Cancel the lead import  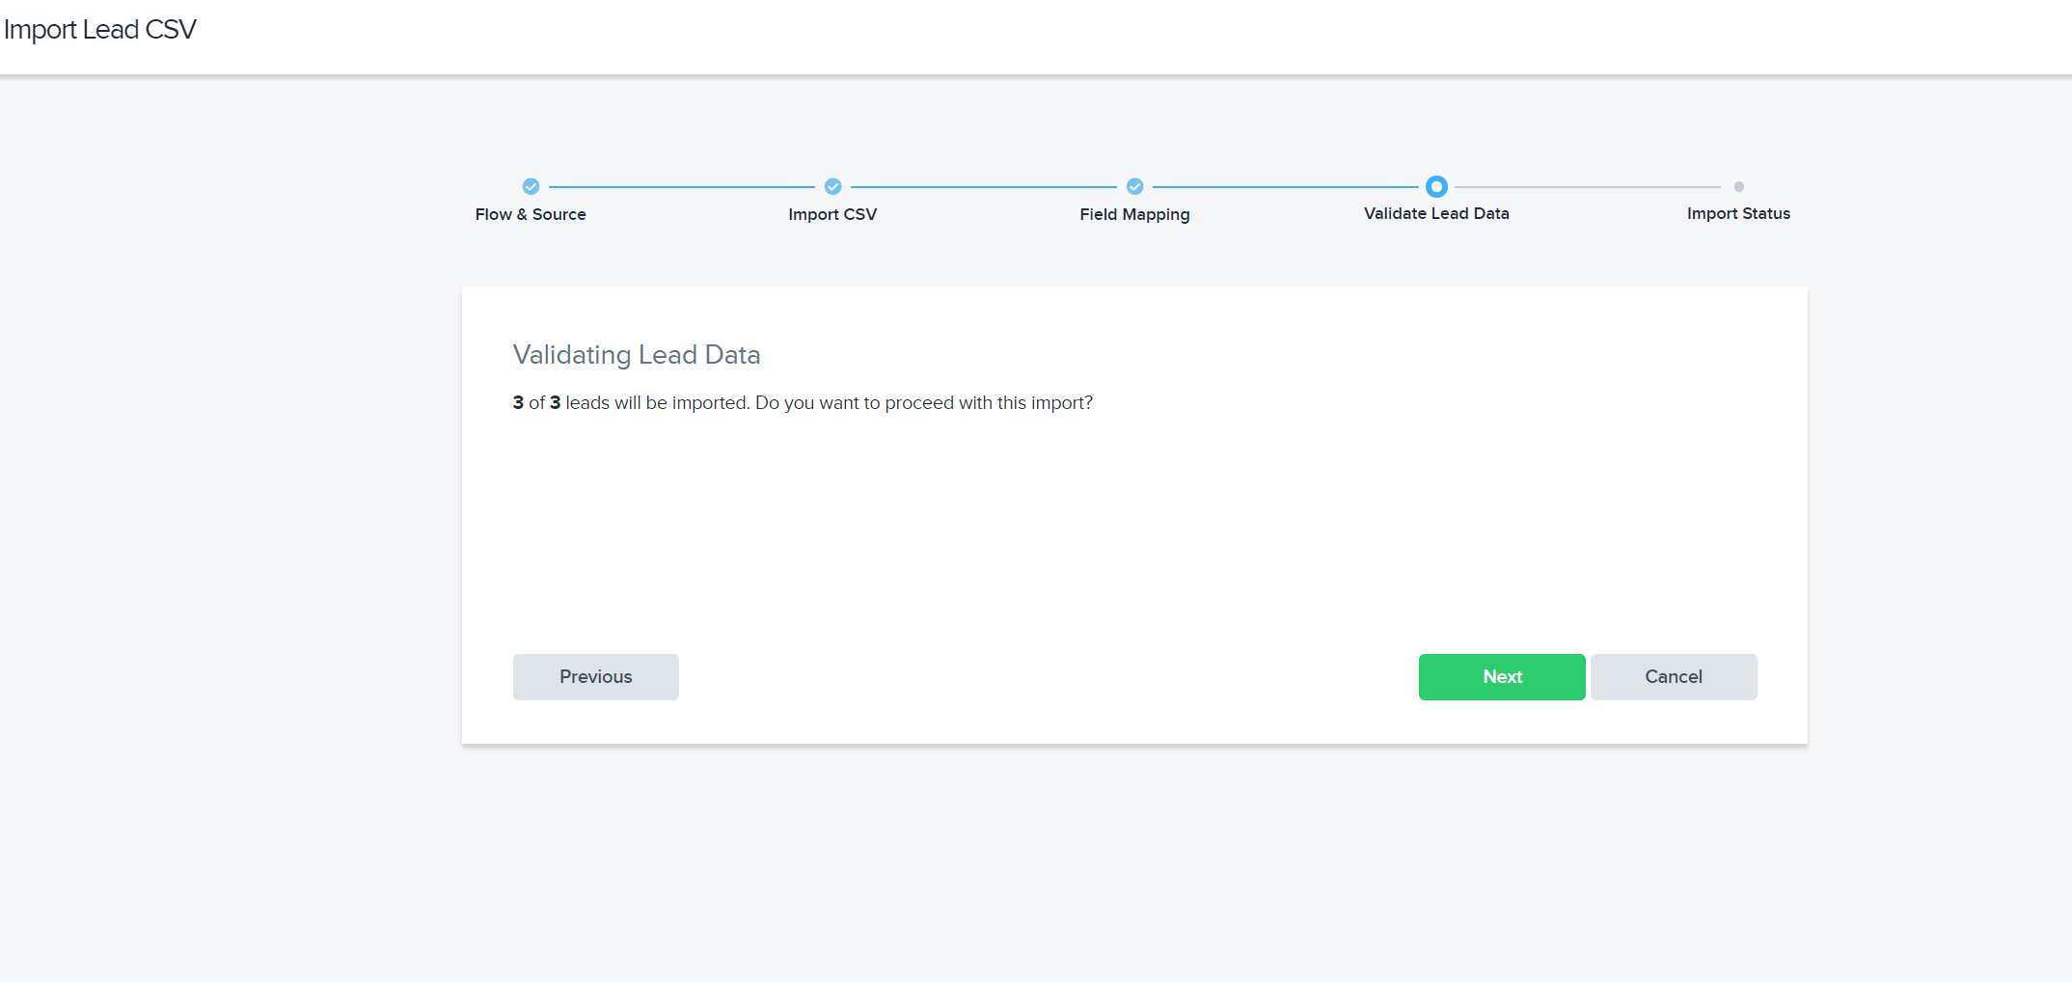(1673, 677)
